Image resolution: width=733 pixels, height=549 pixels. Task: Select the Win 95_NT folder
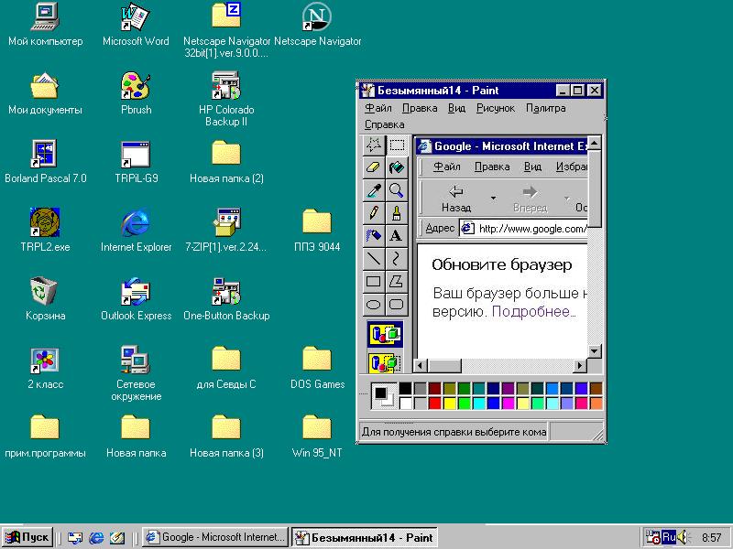[x=317, y=436]
